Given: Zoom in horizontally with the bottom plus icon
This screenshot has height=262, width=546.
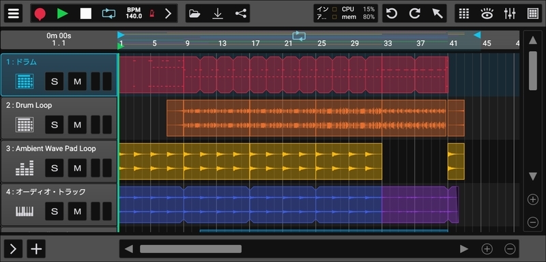Looking at the screenshot, I should 487,249.
